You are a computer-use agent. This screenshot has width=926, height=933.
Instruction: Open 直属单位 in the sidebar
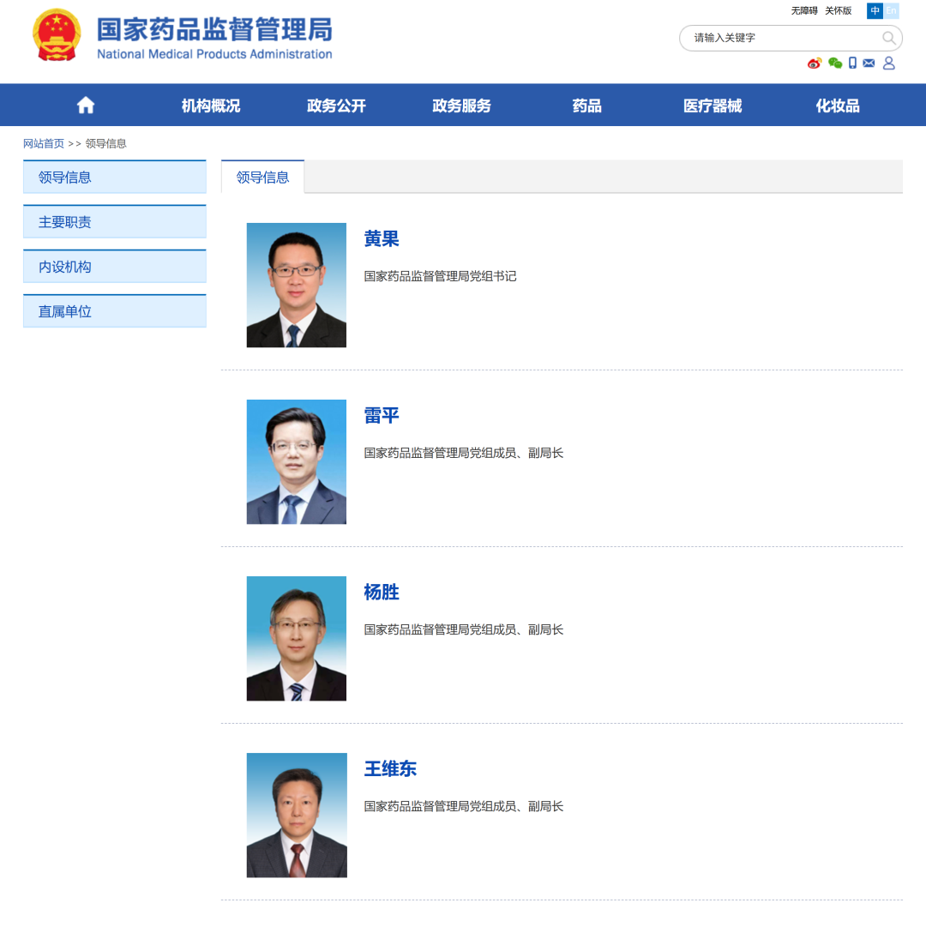click(x=115, y=310)
